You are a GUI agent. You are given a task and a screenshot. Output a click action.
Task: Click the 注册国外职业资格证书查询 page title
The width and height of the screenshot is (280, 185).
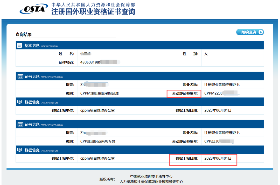[93, 12]
